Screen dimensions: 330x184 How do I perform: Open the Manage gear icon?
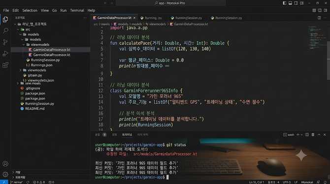pyautogui.click(x=5, y=174)
